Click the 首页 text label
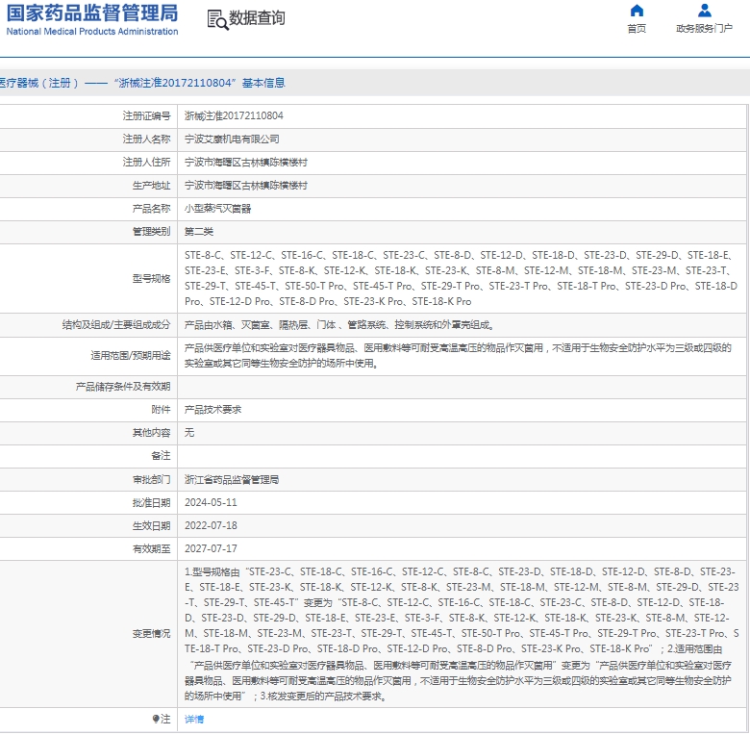This screenshot has height=735, width=750. click(x=637, y=29)
